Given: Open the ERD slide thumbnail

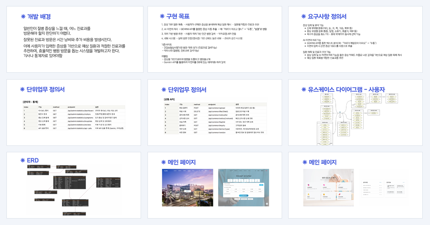Looking at the screenshot, I should pos(74,185).
